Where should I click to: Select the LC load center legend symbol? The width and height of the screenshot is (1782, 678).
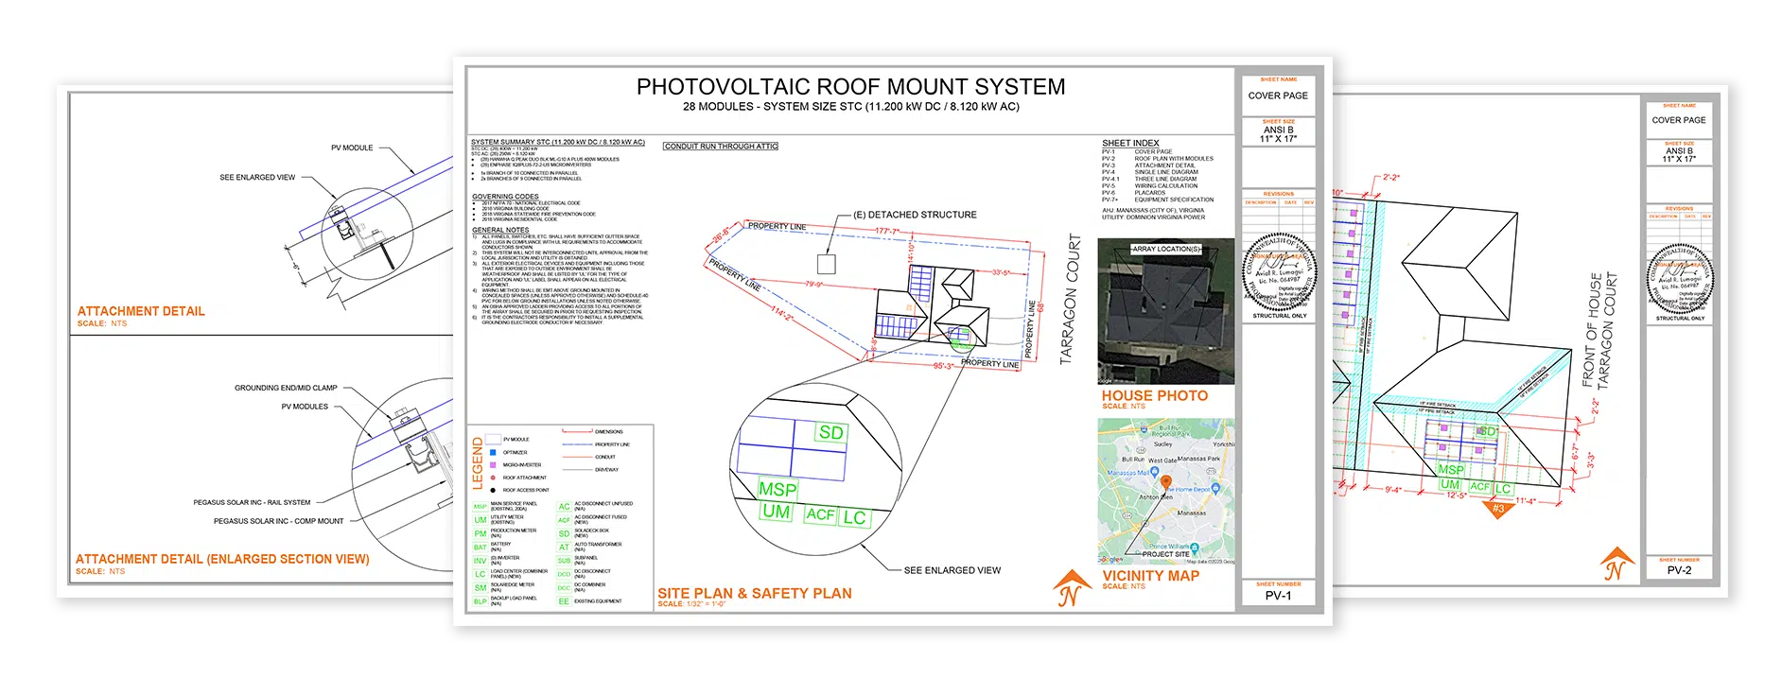(x=480, y=574)
